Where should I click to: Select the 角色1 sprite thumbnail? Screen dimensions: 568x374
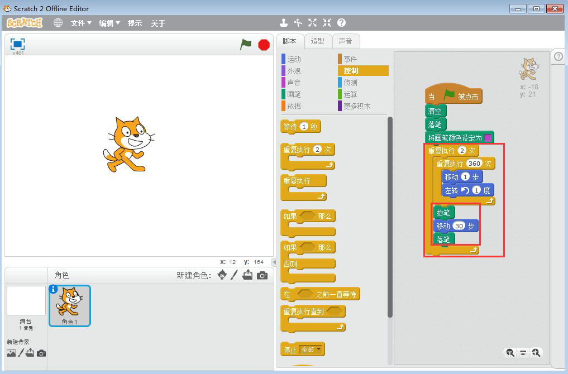[70, 305]
